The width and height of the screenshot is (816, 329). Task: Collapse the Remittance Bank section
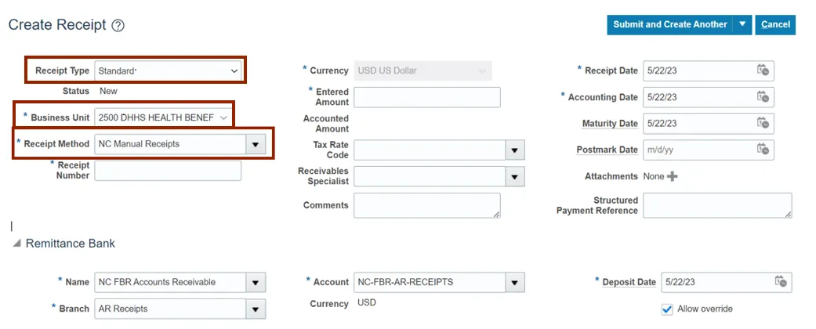tap(16, 244)
